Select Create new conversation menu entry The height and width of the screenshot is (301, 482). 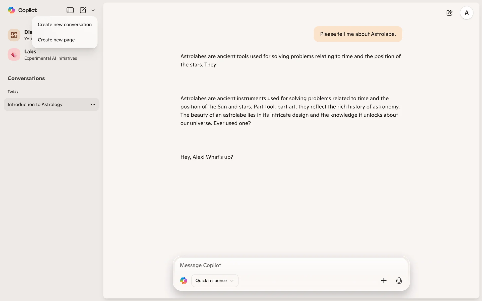(x=65, y=25)
